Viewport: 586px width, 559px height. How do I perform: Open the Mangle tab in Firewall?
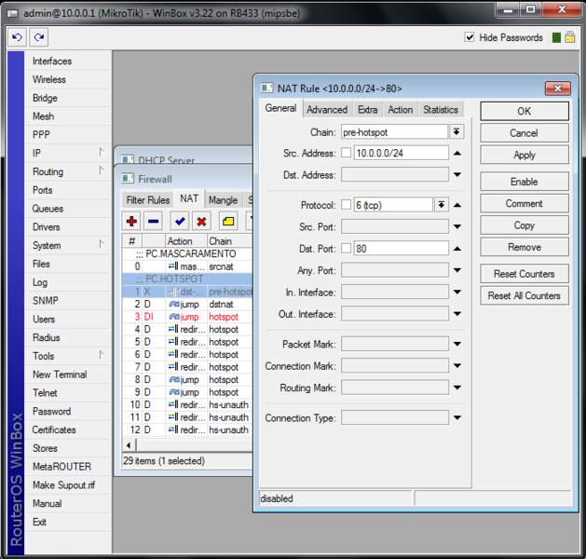click(223, 200)
